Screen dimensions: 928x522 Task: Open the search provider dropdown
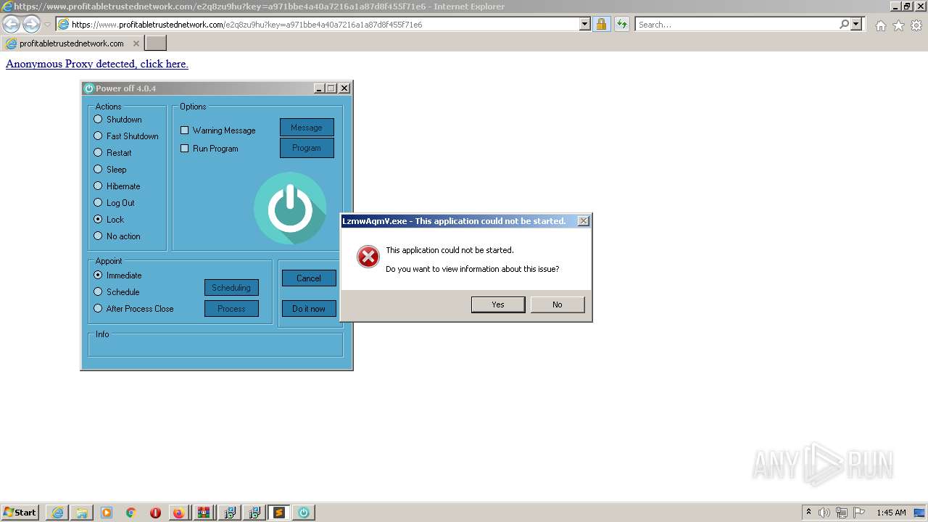(856, 24)
